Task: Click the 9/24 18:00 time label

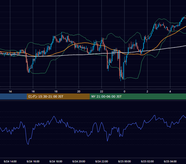Action: pyautogui.click(x=56, y=161)
